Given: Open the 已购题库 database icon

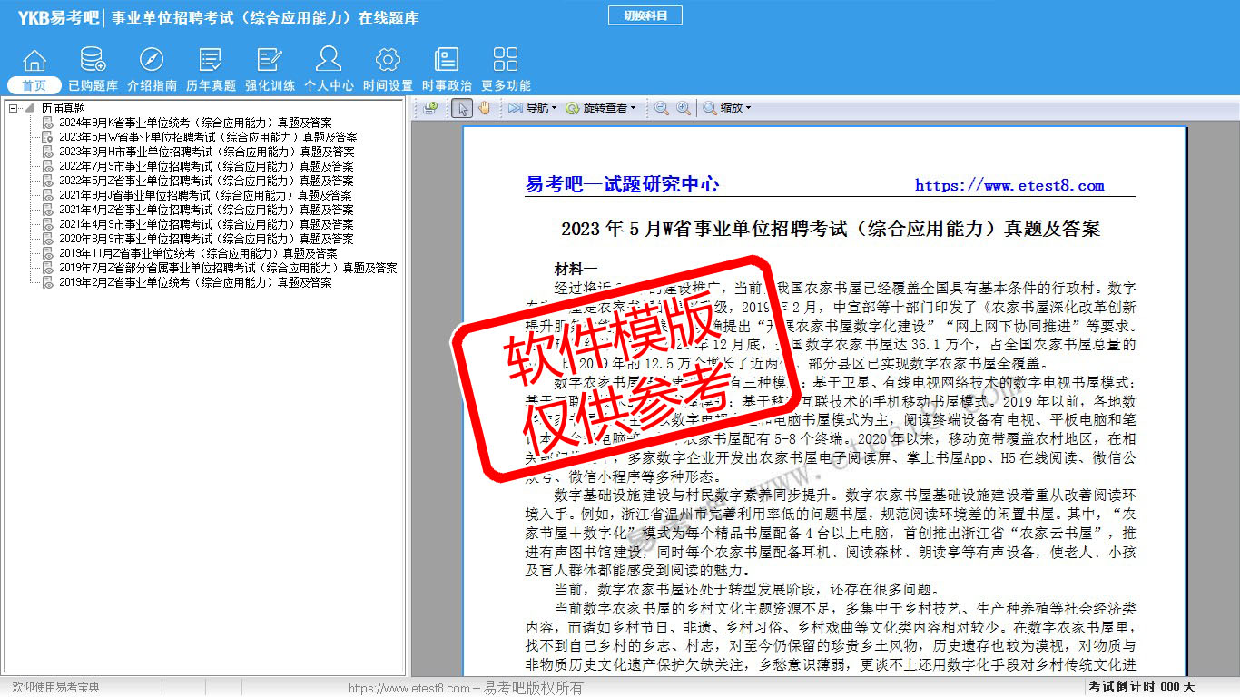Looking at the screenshot, I should pyautogui.click(x=93, y=61).
